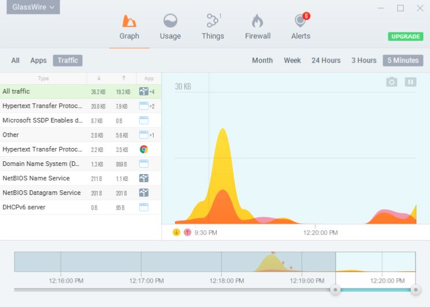Toggle download traffic yellow arrow indicator
This screenshot has width=430, height=307.
[176, 232]
